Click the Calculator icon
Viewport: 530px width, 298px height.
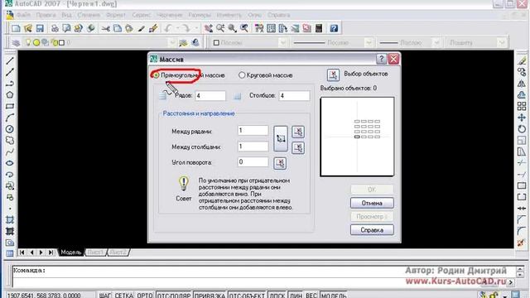tap(319, 28)
